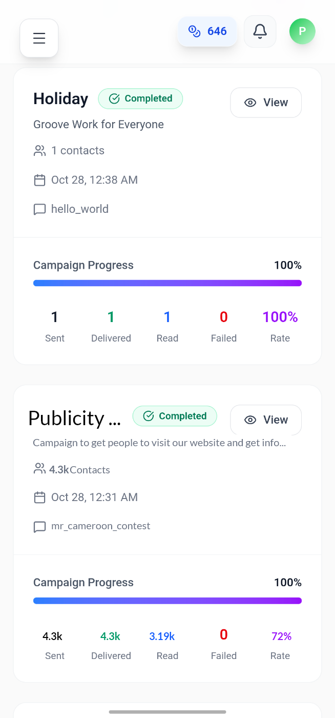Click the bell notification icon
This screenshot has width=335, height=718.
click(260, 31)
